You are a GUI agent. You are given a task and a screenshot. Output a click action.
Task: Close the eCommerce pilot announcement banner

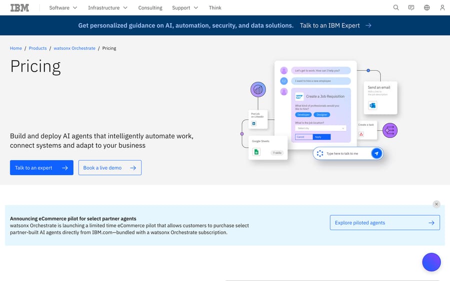pyautogui.click(x=436, y=204)
